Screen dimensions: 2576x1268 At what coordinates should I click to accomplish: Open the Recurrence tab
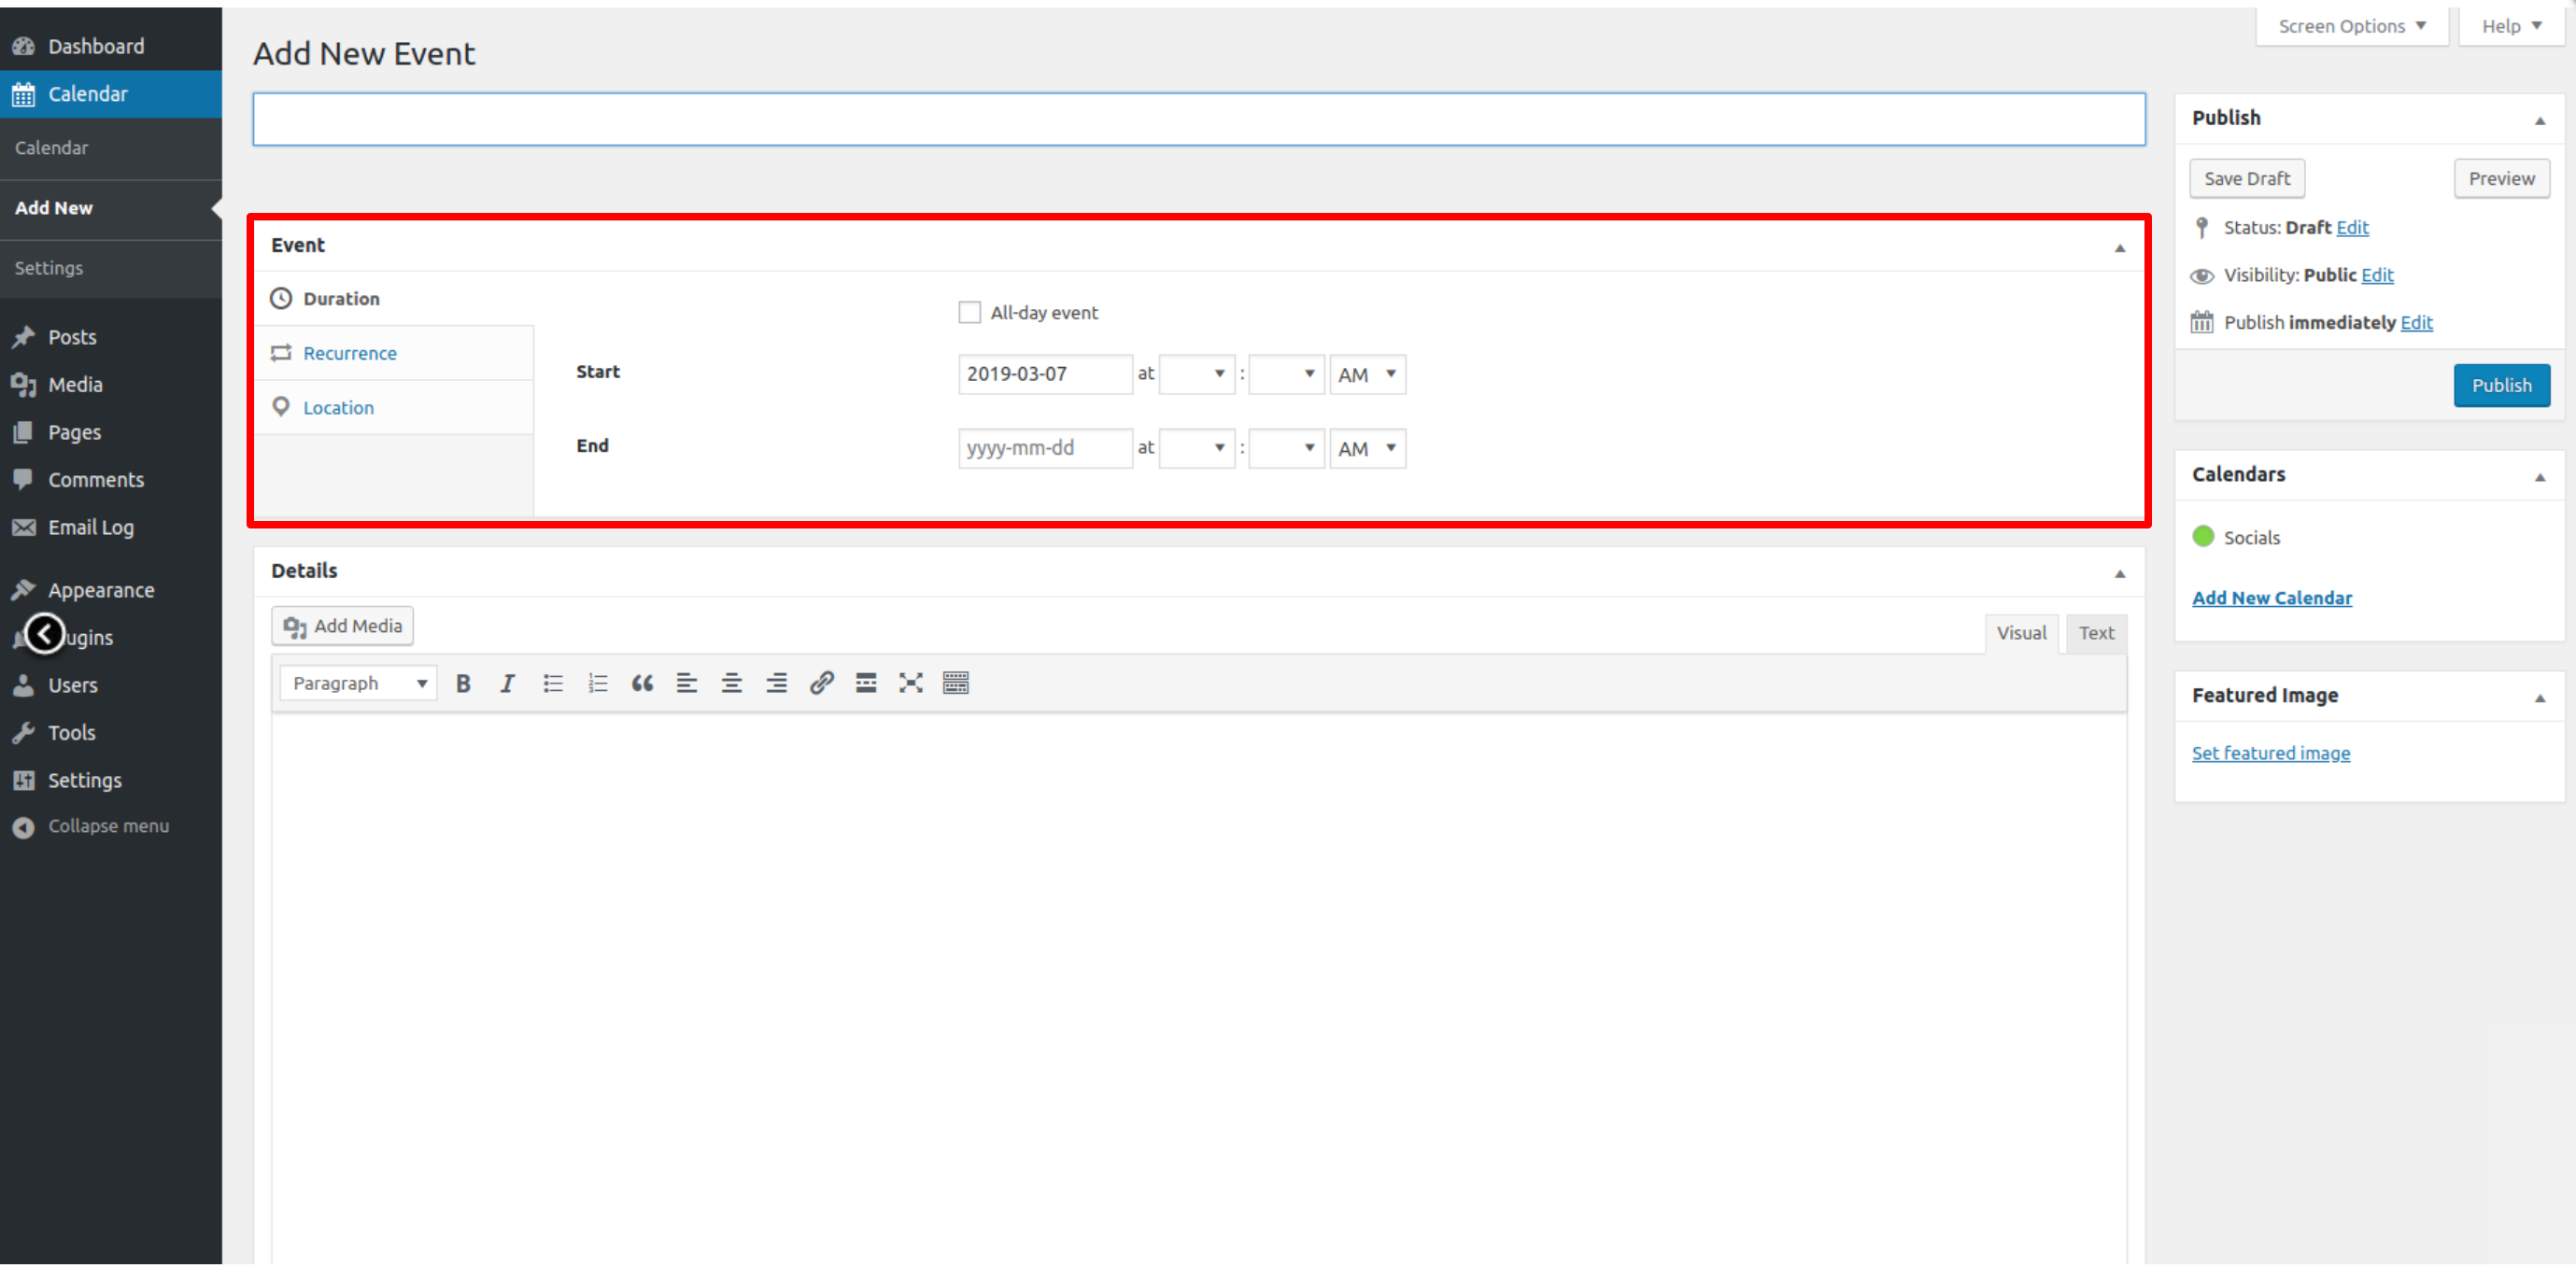[349, 353]
